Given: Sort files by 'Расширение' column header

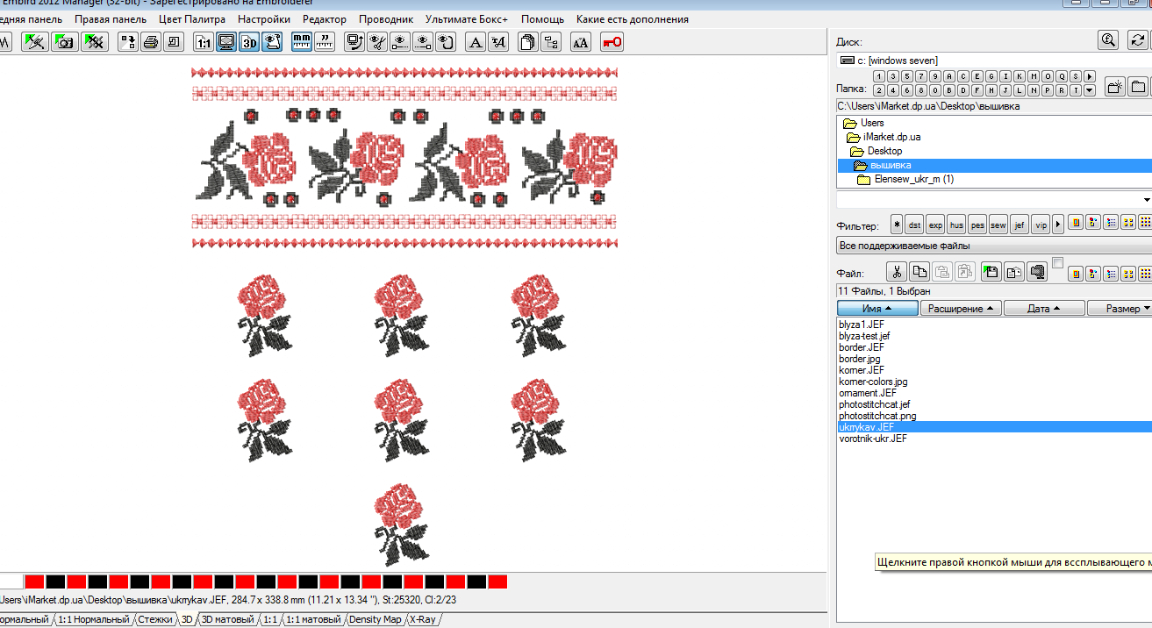Looking at the screenshot, I should click(x=961, y=309).
